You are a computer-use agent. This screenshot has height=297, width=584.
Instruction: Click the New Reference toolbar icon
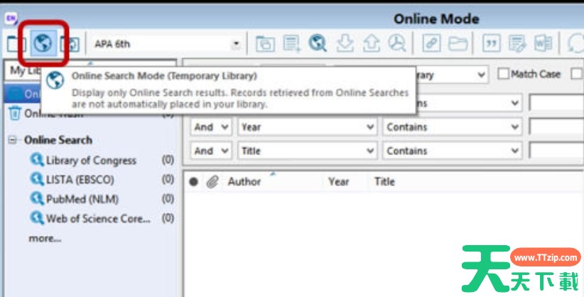(291, 44)
